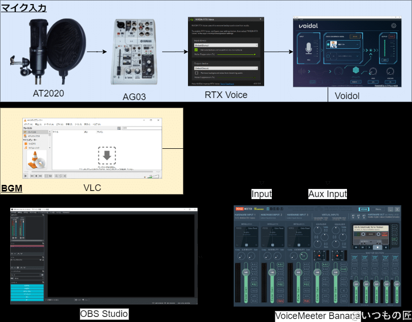Click the hexagon cube icon in Voidol
The height and width of the screenshot is (322, 412).
356,70
